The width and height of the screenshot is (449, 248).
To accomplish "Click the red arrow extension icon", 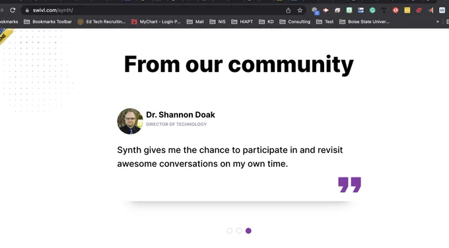I will pyautogui.click(x=326, y=11).
